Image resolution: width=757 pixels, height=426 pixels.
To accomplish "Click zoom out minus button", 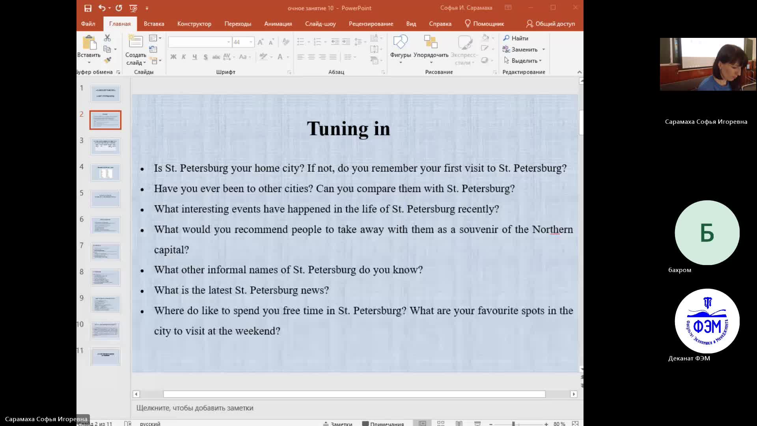I will click(491, 424).
